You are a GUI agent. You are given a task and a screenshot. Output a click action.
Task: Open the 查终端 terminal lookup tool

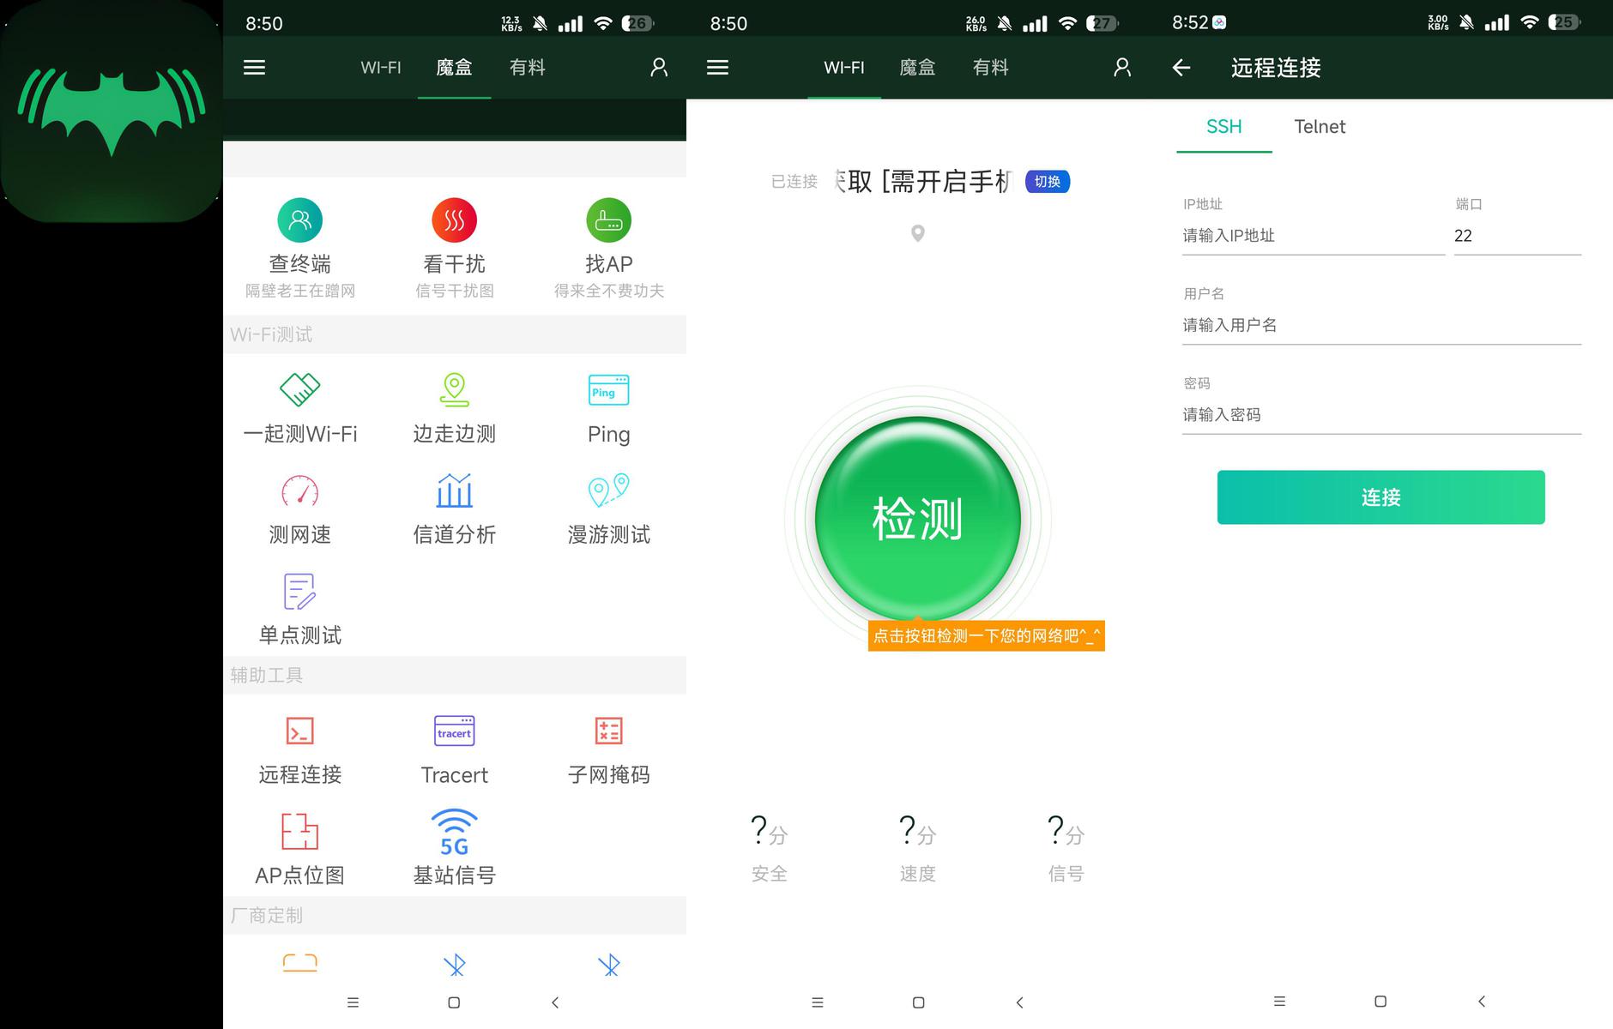[x=299, y=221]
